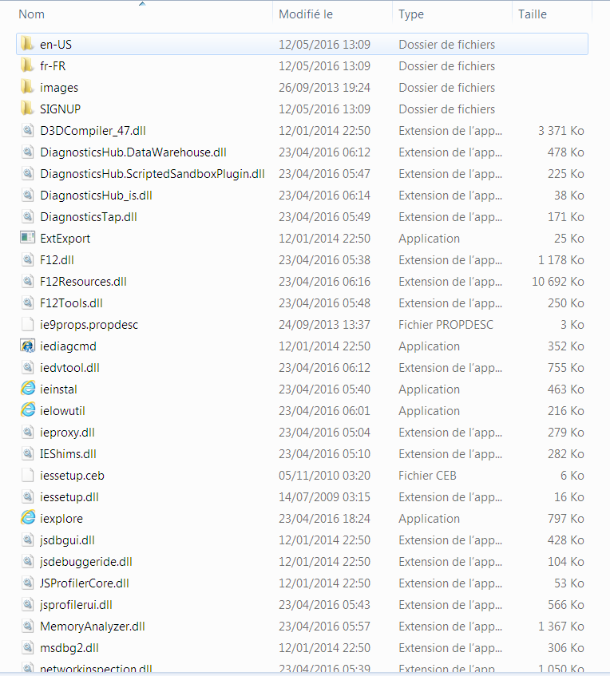
Task: Click the 26/09/2013 19:24 date cell
Action: pyautogui.click(x=324, y=88)
